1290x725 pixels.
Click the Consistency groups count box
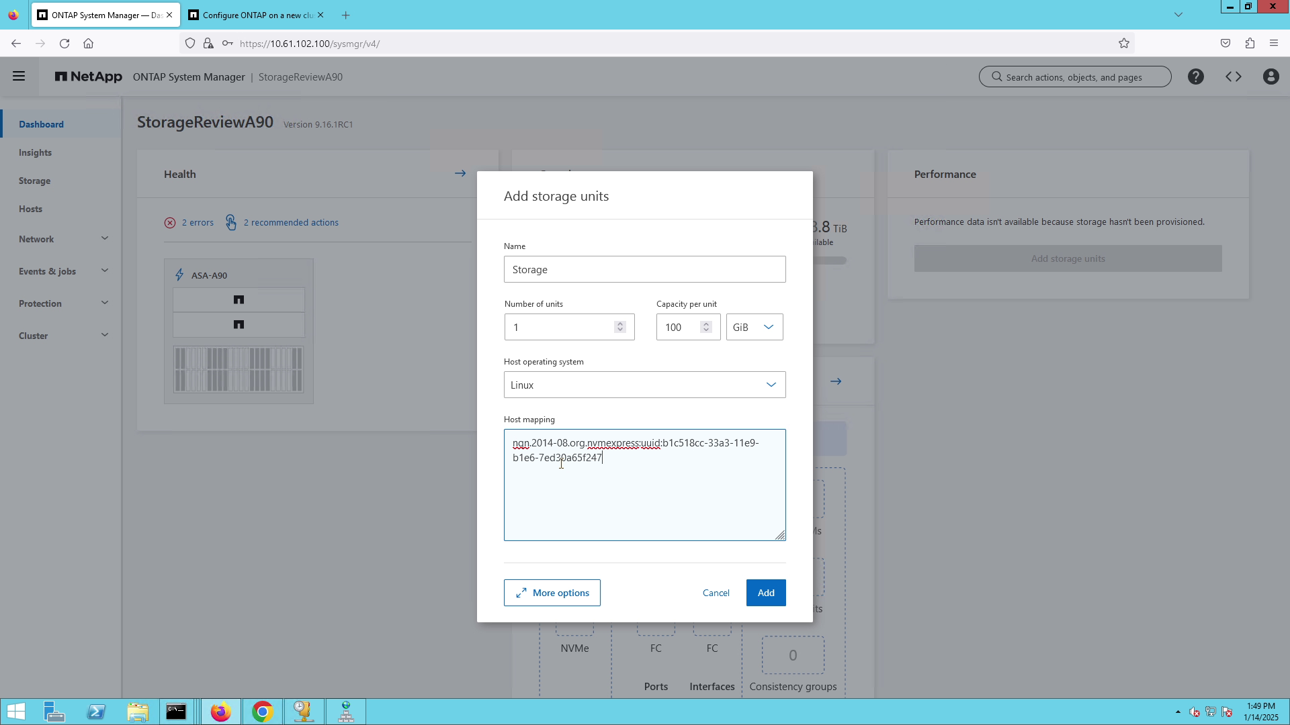pos(793,655)
